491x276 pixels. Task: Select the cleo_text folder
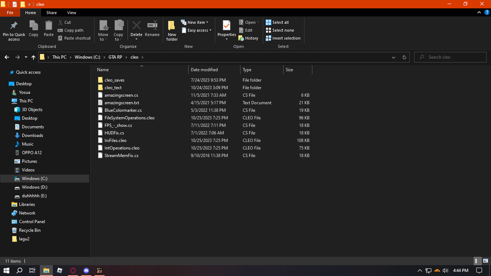[113, 88]
